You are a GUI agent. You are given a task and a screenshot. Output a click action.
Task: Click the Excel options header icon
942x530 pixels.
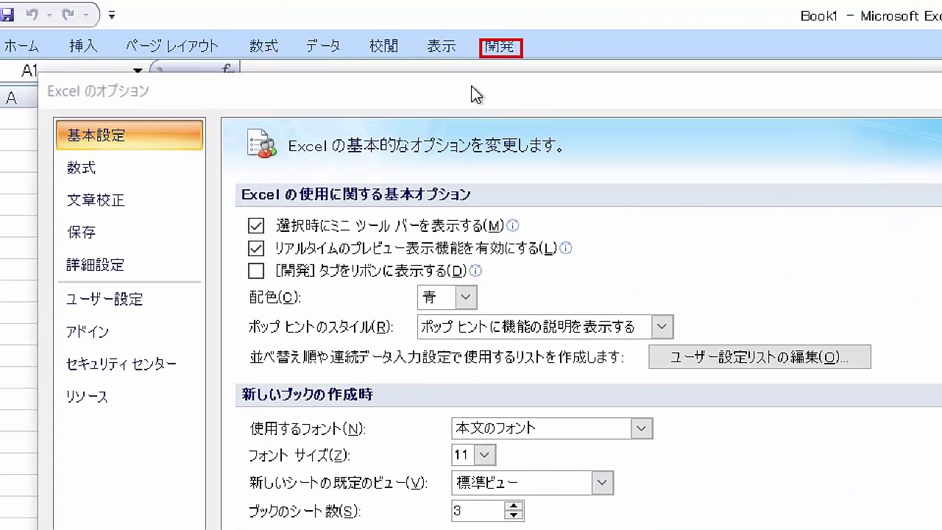click(x=262, y=144)
